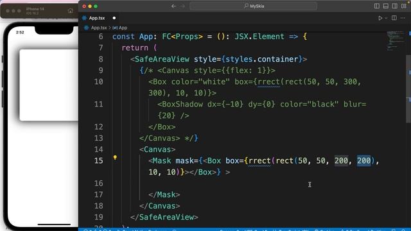411x231 pixels.
Task: Open the customize layout icon
Action: [404, 6]
